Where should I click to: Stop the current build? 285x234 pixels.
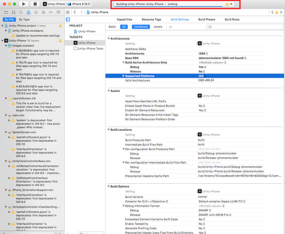click(35, 4)
